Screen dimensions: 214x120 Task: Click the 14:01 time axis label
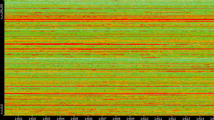[x=18, y=119]
